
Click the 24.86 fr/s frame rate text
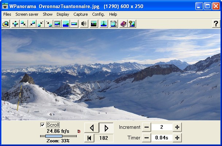click(58, 131)
